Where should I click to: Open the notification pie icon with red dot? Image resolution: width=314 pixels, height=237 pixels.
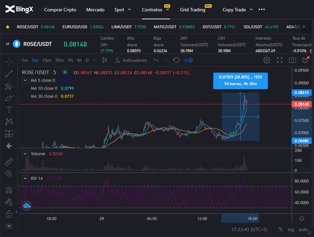(305, 60)
